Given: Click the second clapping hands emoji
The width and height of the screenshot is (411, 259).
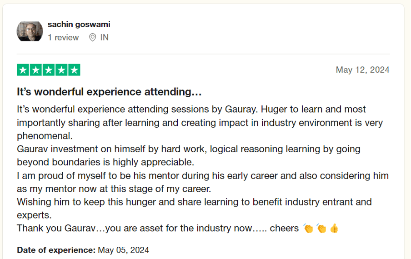Looking at the screenshot, I should 321,228.
